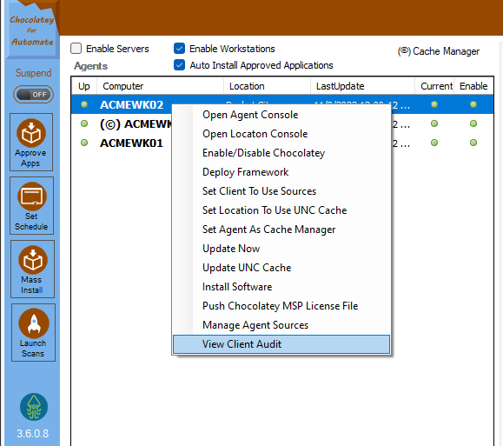Viewport: 503px width, 446px height.
Task: Click the Up status dot of the (©) ACMEWK row
Action: point(84,123)
